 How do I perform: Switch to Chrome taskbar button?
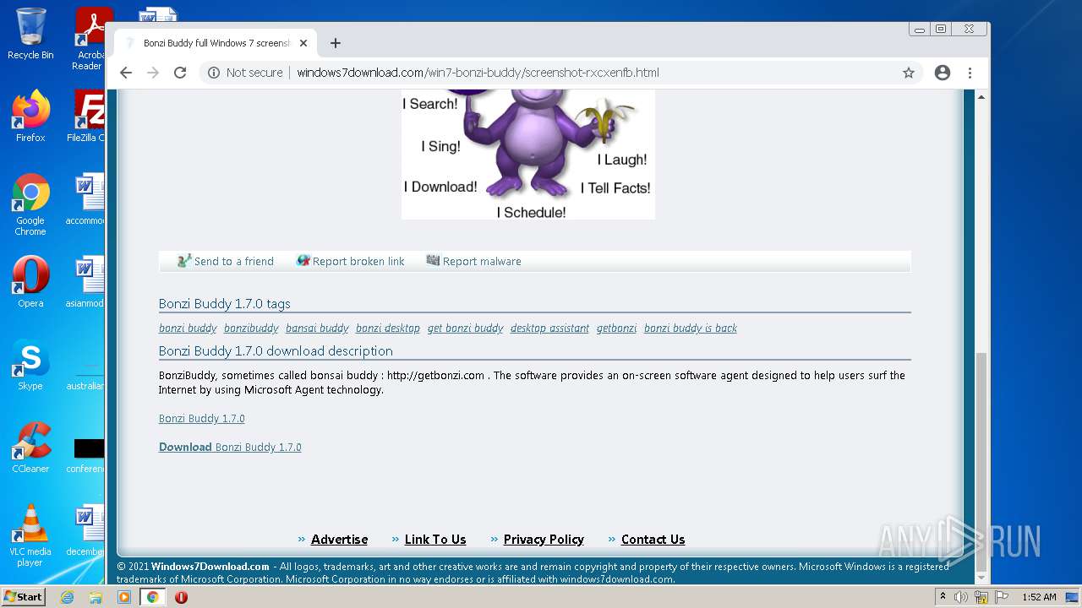pos(152,597)
